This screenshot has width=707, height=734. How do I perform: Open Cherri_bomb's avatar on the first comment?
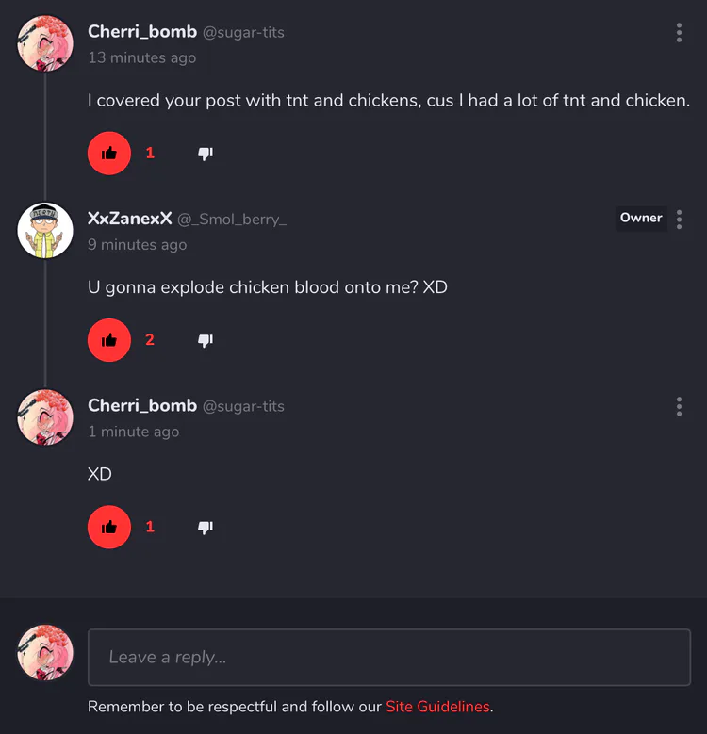tap(45, 43)
